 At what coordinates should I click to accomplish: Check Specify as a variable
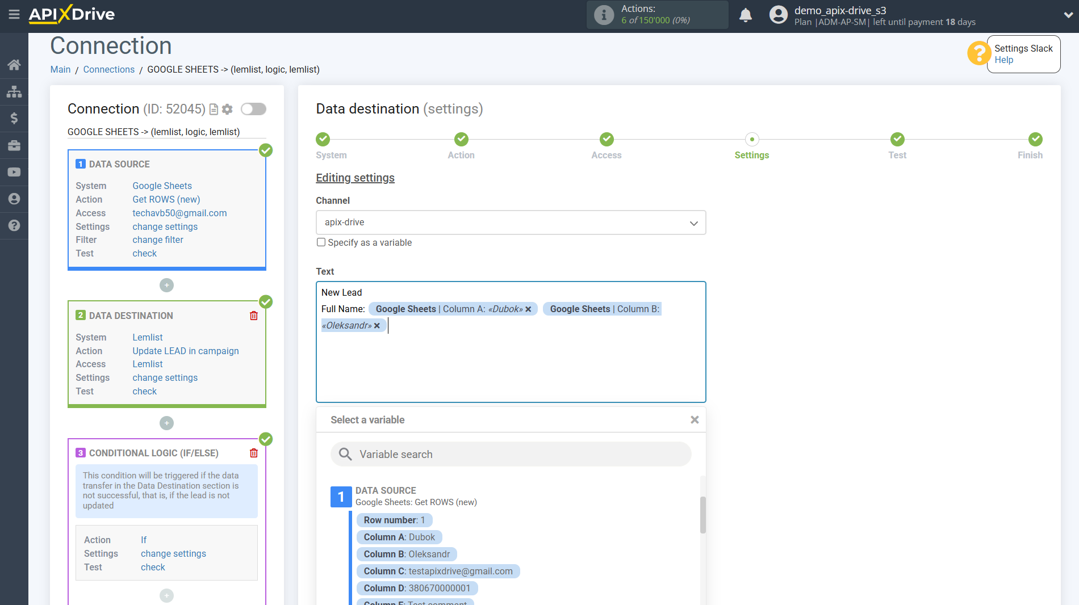click(x=321, y=242)
